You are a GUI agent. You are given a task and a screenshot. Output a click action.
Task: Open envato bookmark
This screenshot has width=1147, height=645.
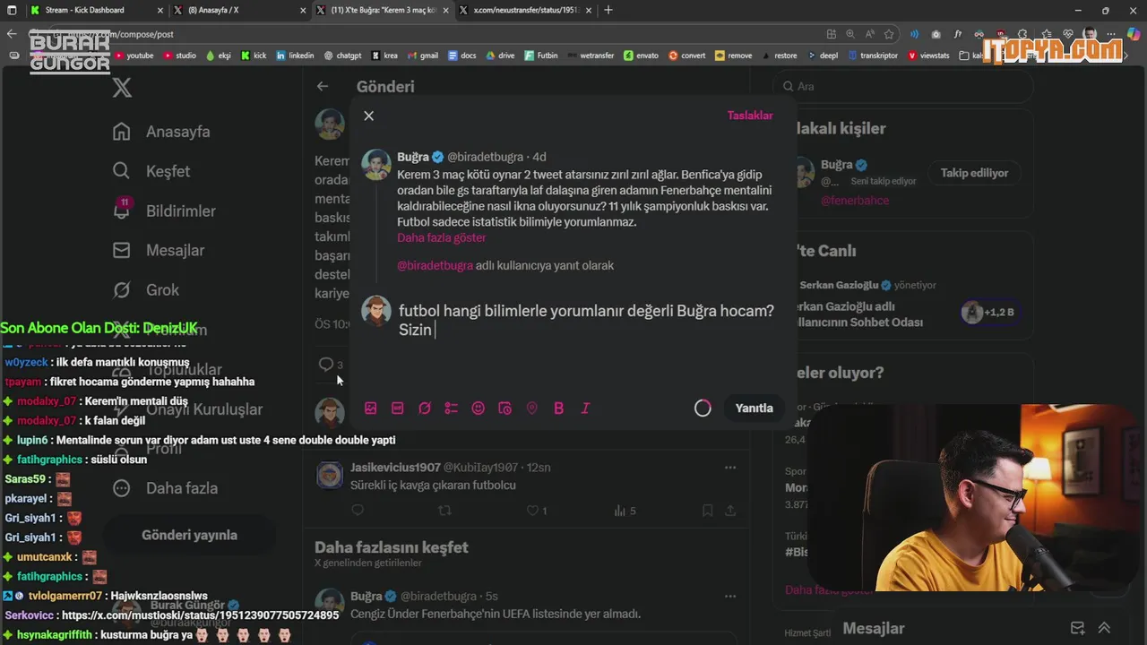641,56
